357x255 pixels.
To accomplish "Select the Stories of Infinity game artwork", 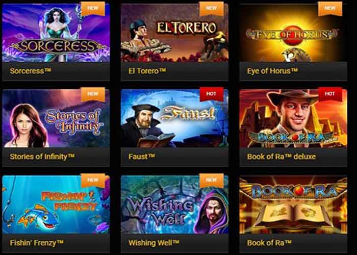I will [x=56, y=118].
